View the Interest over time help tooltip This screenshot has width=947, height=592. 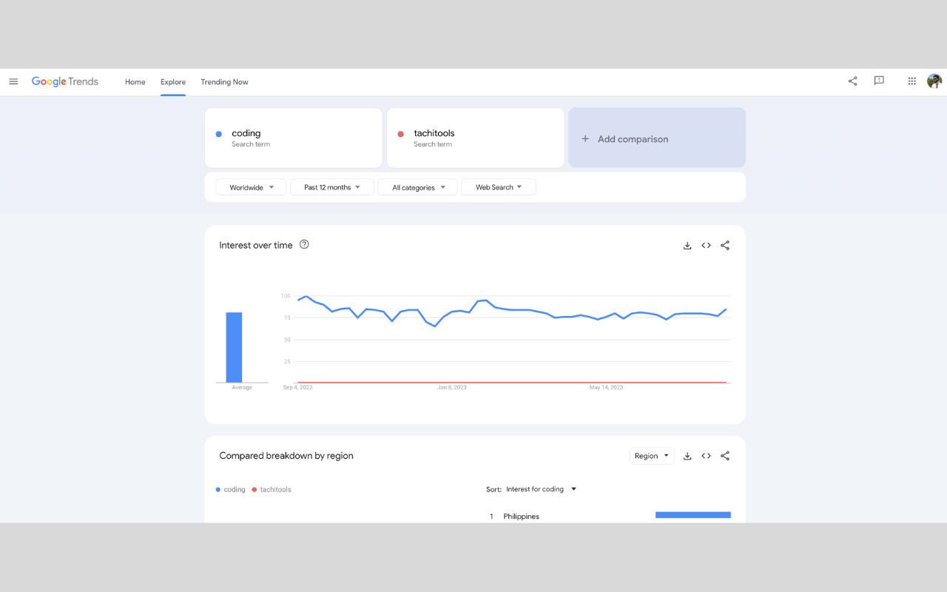304,243
